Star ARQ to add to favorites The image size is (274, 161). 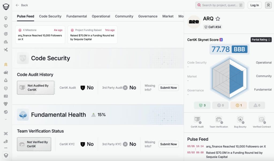tap(218, 19)
